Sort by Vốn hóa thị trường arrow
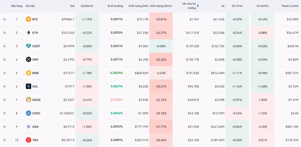The height and width of the screenshot is (147, 301). pos(198,6)
